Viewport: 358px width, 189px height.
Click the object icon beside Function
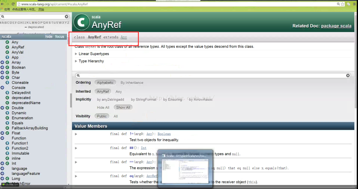coord(2,138)
